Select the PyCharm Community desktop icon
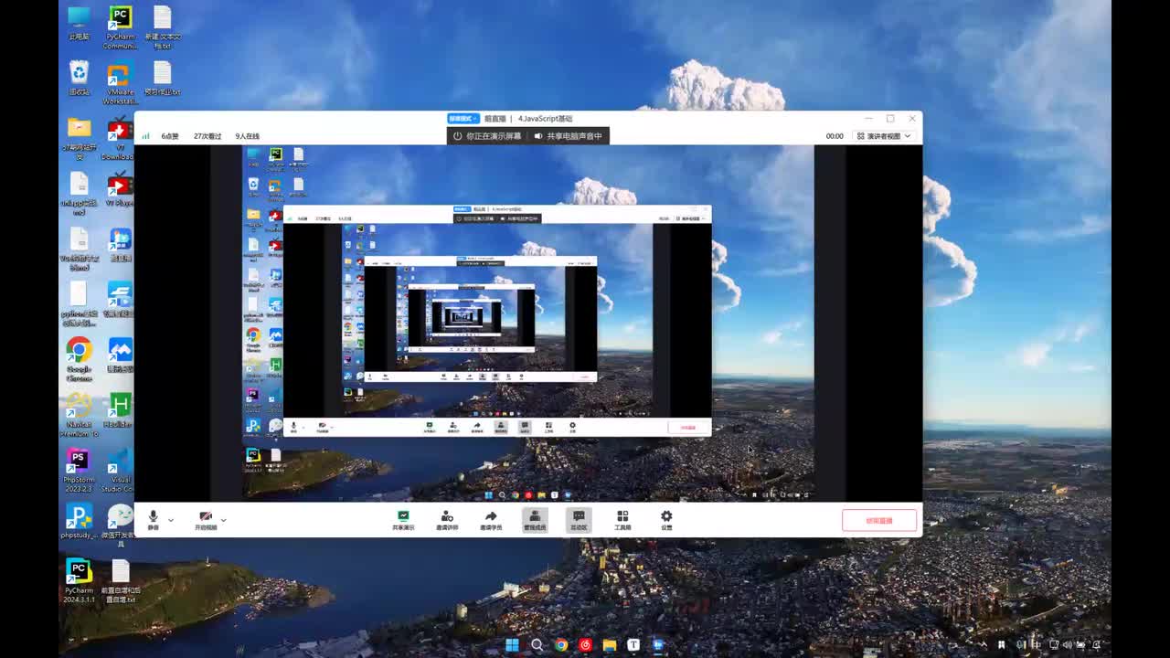 click(x=120, y=27)
